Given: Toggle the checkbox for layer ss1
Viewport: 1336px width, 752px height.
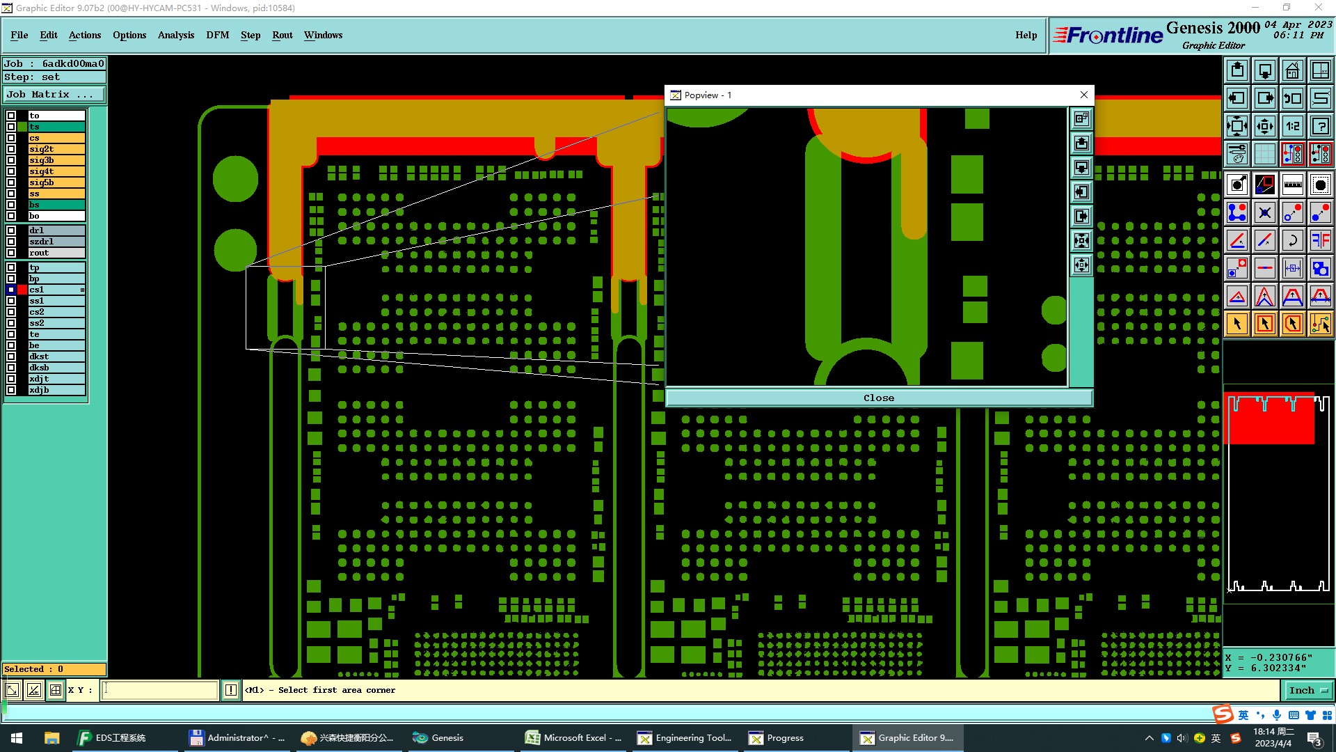Looking at the screenshot, I should 11,301.
